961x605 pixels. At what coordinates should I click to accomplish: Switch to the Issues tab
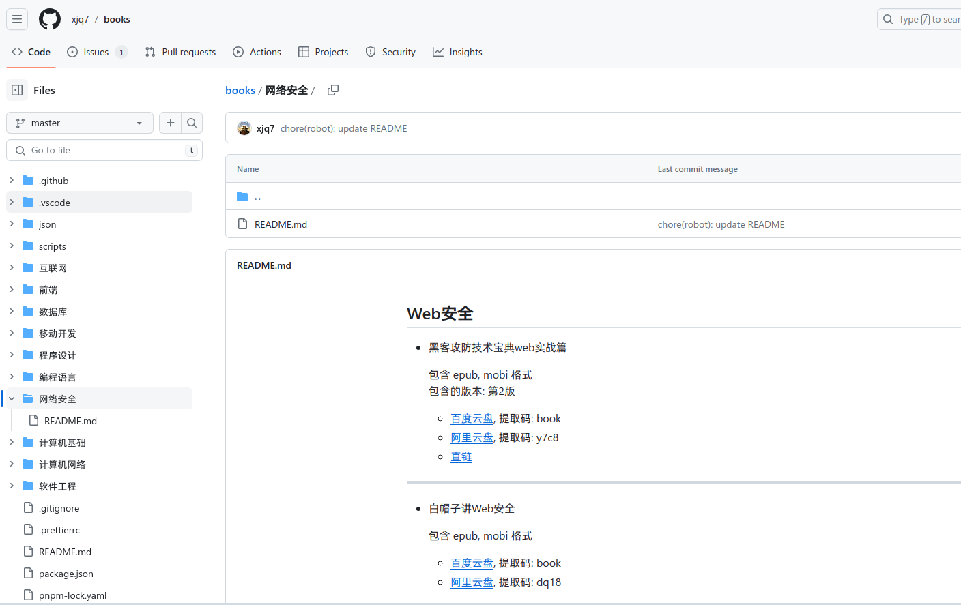[96, 52]
